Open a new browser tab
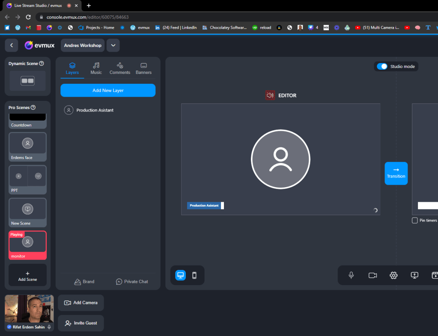Screen dimensions: 438x336 point(89,6)
